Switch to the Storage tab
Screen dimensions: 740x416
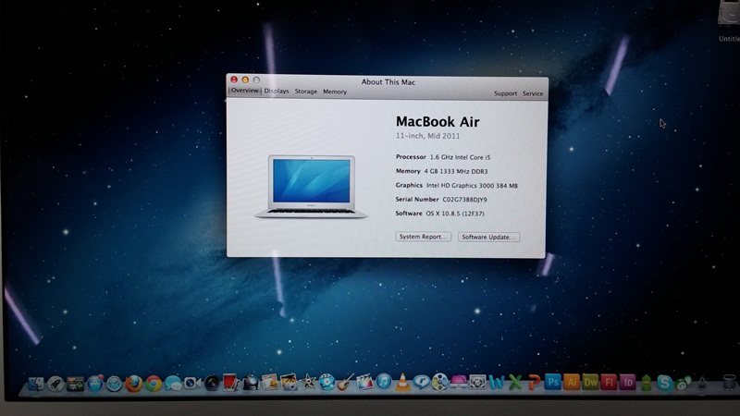(x=306, y=92)
